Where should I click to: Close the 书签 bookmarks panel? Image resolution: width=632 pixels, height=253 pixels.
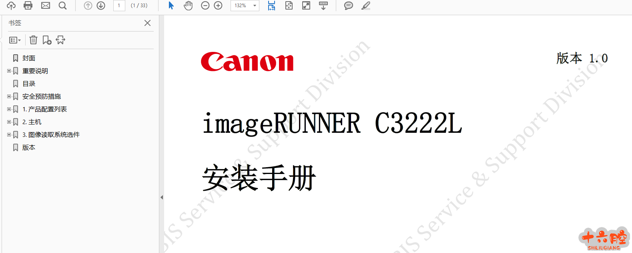147,23
